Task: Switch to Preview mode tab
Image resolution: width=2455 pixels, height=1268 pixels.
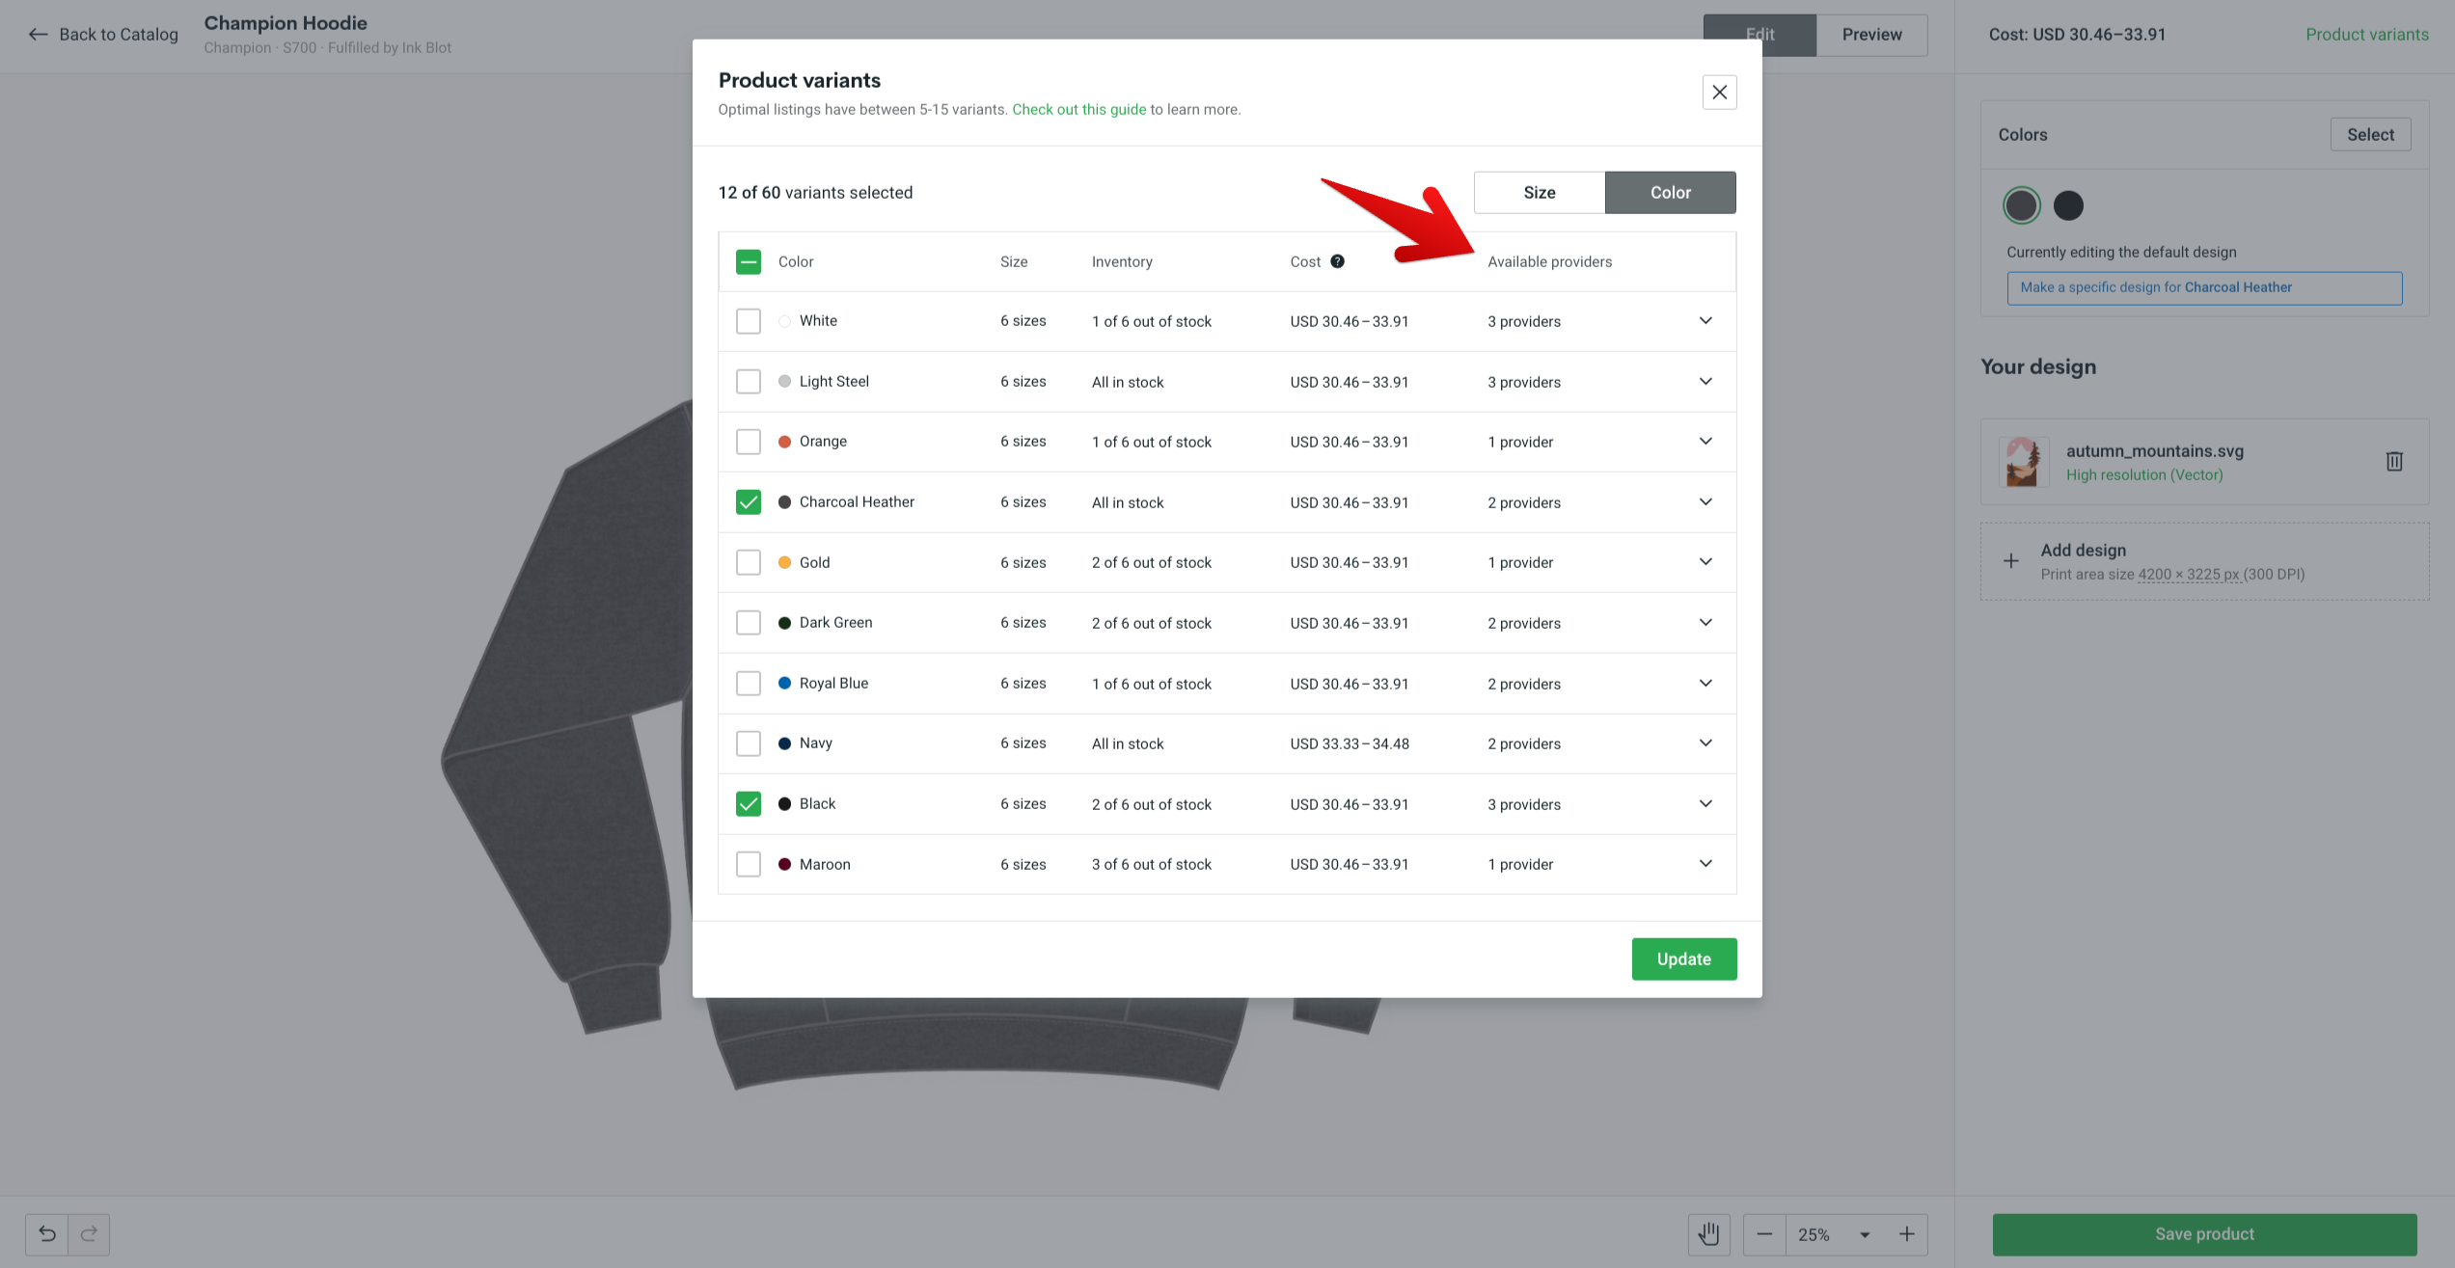Action: (1871, 35)
